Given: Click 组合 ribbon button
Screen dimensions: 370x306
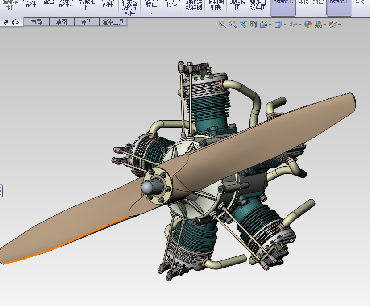Looking at the screenshot, I should tap(318, 2).
